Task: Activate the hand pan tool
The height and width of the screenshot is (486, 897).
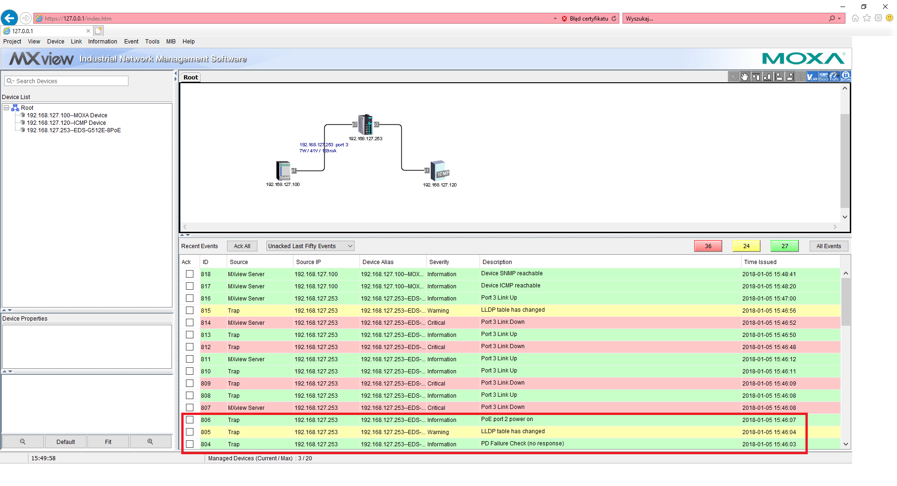Action: click(745, 77)
